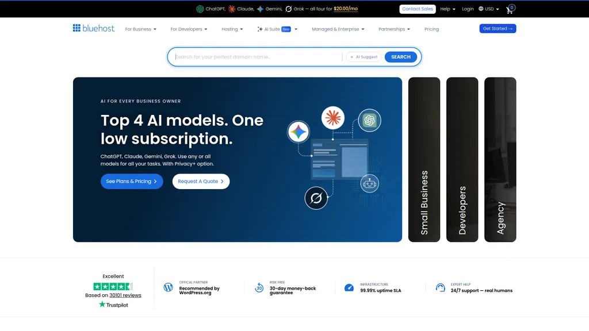Select the Developers vertical panel

462,160
